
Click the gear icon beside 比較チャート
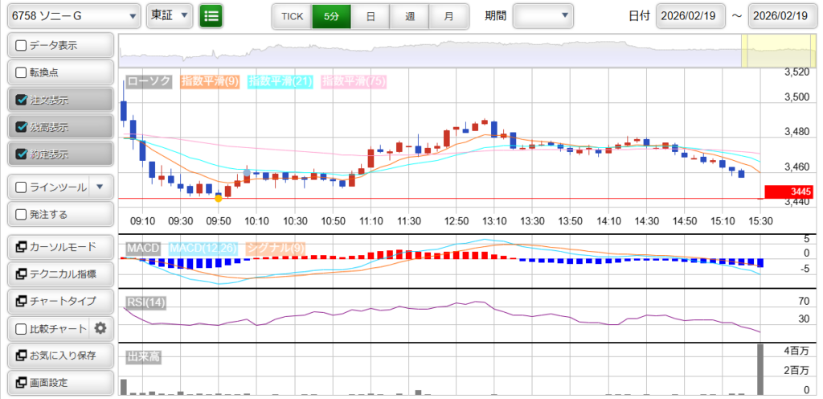pyautogui.click(x=100, y=328)
